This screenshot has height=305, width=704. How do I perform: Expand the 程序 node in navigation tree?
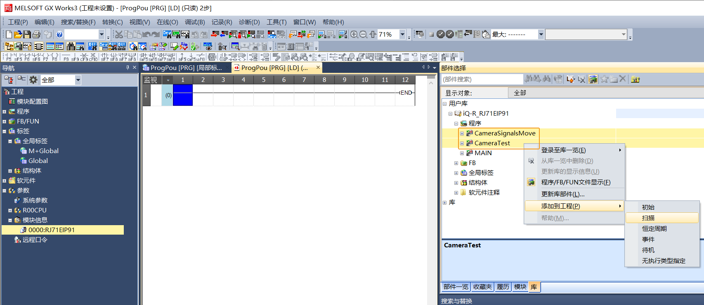[x=5, y=112]
